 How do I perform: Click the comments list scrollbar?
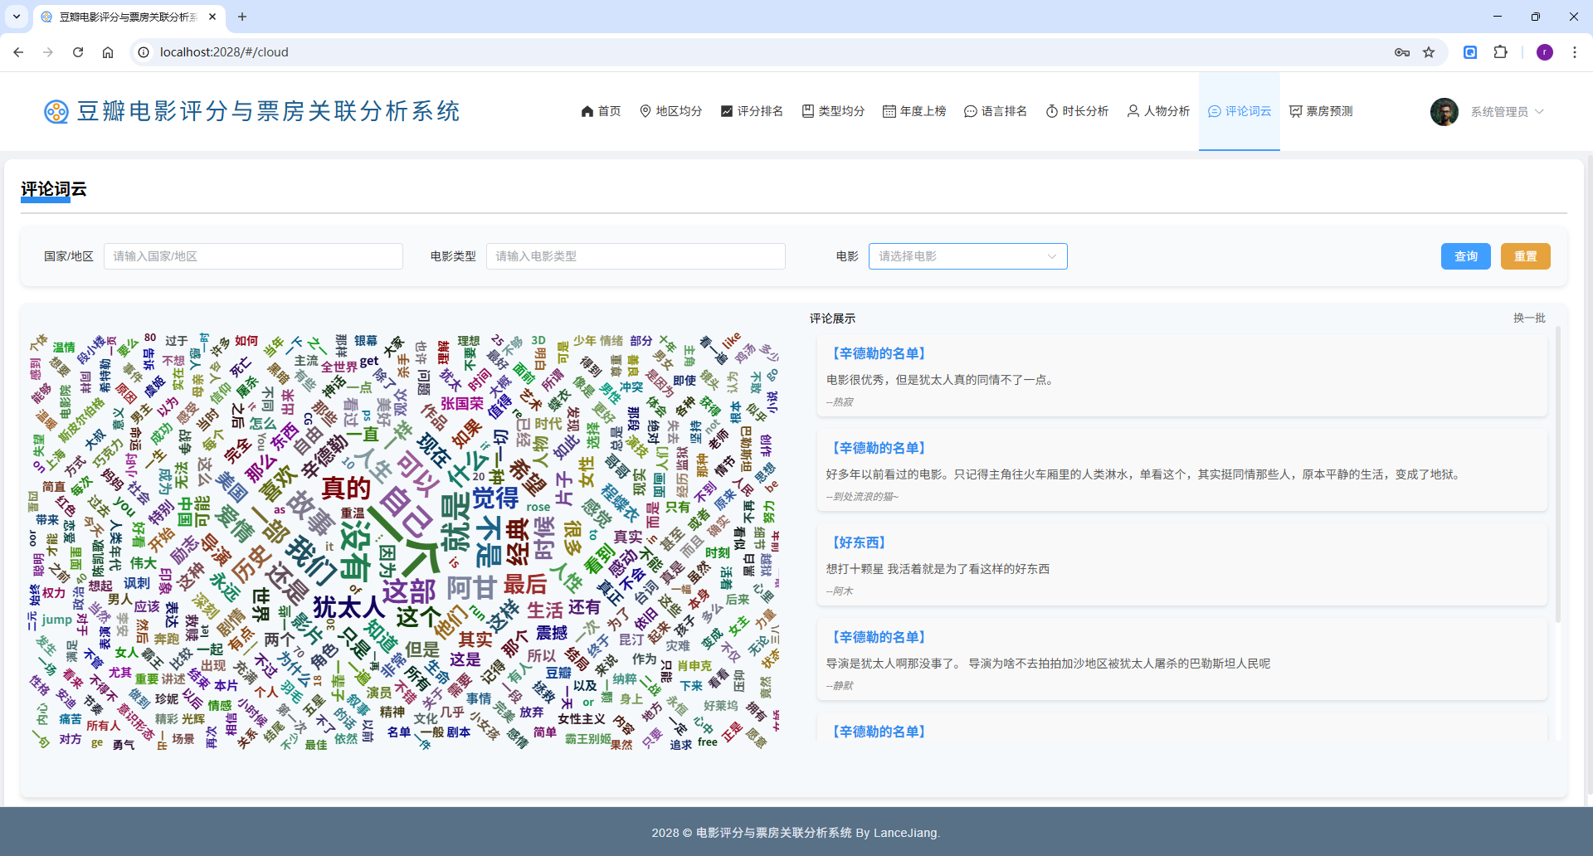click(1557, 473)
